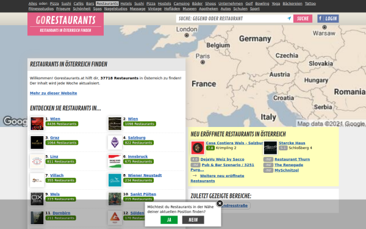Image resolution: width=366 pixels, height=229 pixels.
Task: Click the 675 Restaurants badge for Innsbruck
Action: [x=138, y=161]
